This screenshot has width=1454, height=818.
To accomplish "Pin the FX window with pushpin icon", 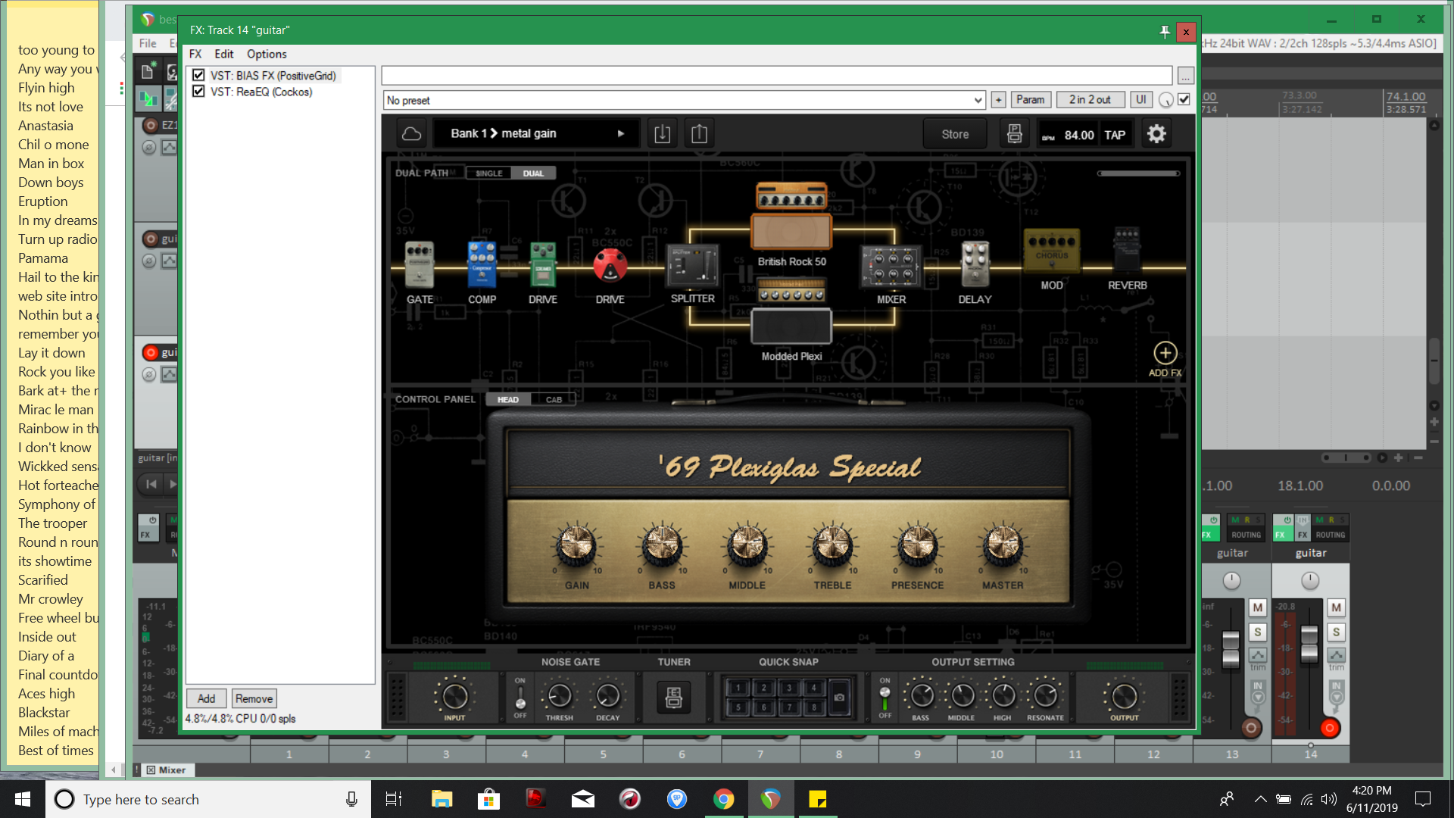I will pyautogui.click(x=1165, y=31).
